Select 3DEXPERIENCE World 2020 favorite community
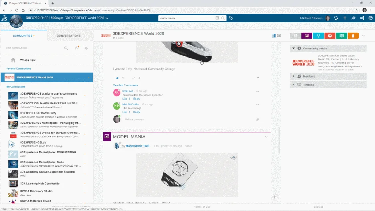Viewport: 375px width, 211px height. coord(47,77)
